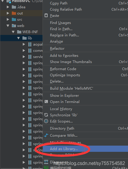Click the web folder icon
The width and height of the screenshot is (128, 169).
tap(14, 26)
